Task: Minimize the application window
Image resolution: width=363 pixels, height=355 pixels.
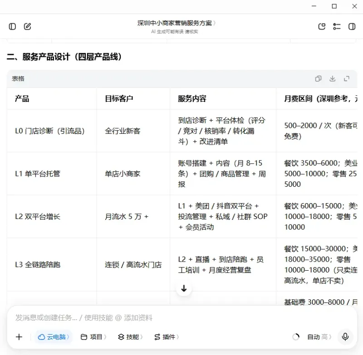Action: pos(314,6)
